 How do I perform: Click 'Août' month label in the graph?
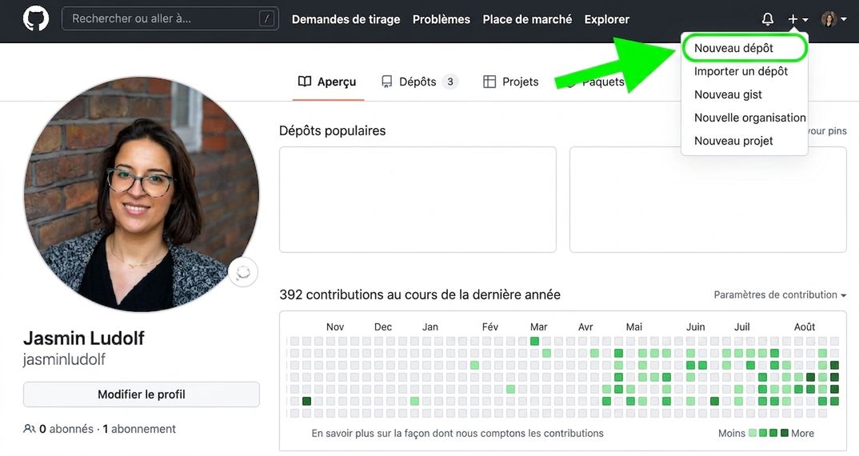805,326
